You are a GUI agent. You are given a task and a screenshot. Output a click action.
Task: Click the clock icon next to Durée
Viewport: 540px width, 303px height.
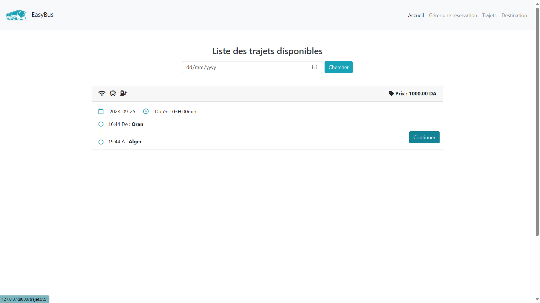(x=146, y=111)
